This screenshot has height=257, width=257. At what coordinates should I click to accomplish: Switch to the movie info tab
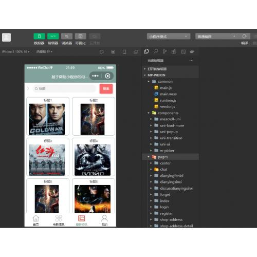tap(59, 221)
